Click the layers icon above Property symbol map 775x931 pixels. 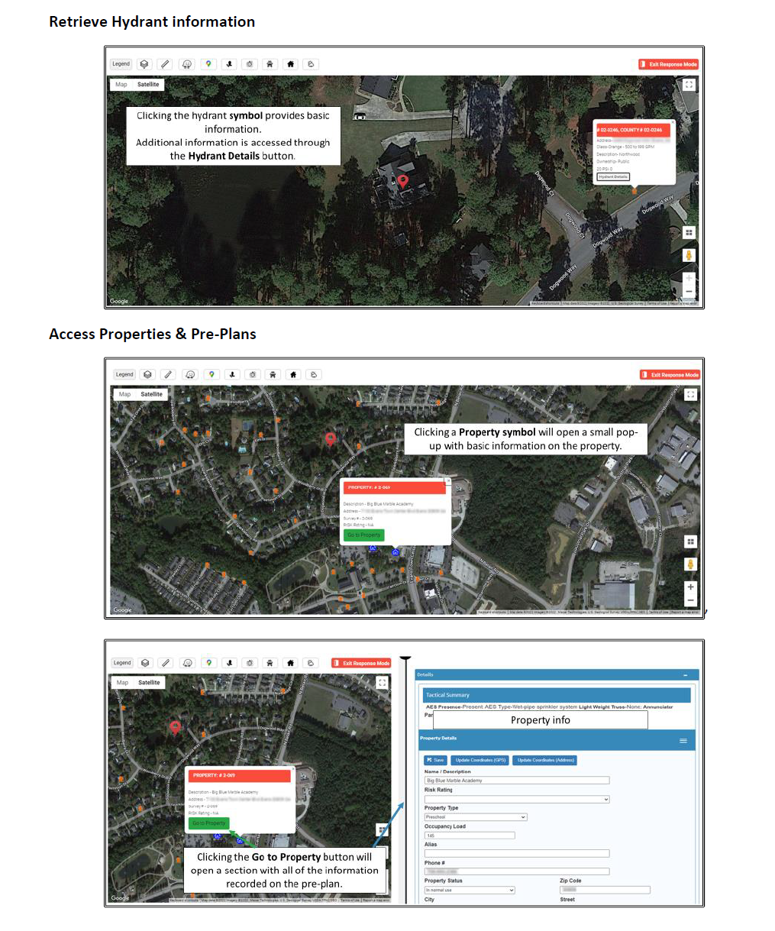pos(147,374)
